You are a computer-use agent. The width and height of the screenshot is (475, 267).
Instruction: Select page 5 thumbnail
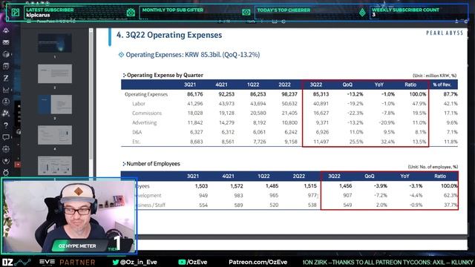click(55, 165)
